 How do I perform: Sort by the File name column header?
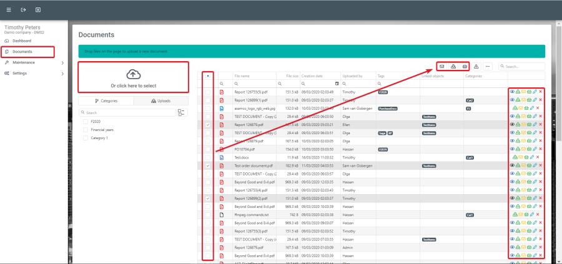[x=242, y=76]
